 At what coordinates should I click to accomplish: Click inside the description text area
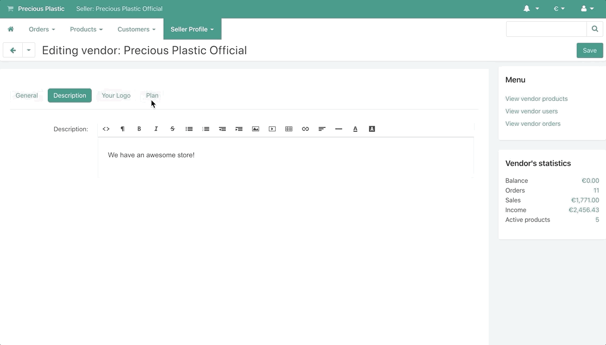286,157
